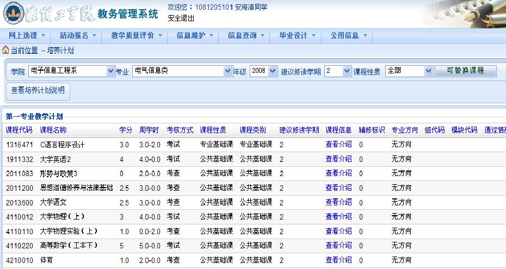
Task: Open the 毕业设计 menu
Action: point(297,35)
